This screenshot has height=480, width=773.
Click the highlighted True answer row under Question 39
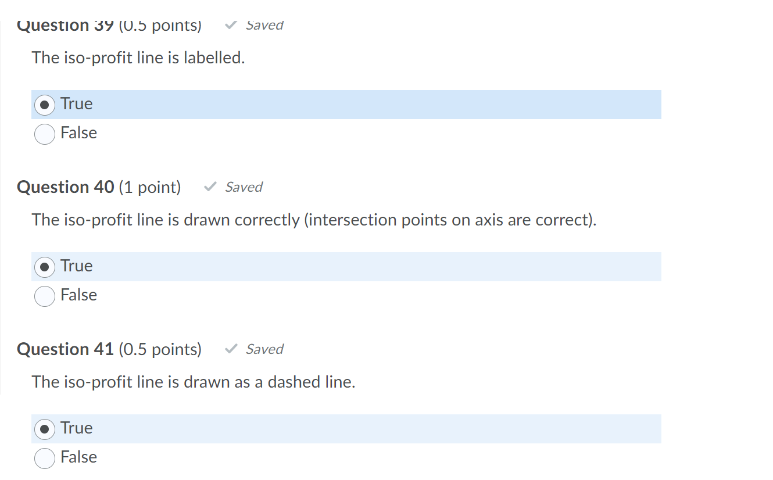coord(291,105)
